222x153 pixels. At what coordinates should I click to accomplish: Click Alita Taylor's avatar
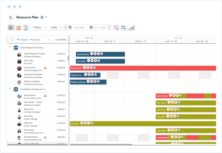pyautogui.click(x=19, y=131)
